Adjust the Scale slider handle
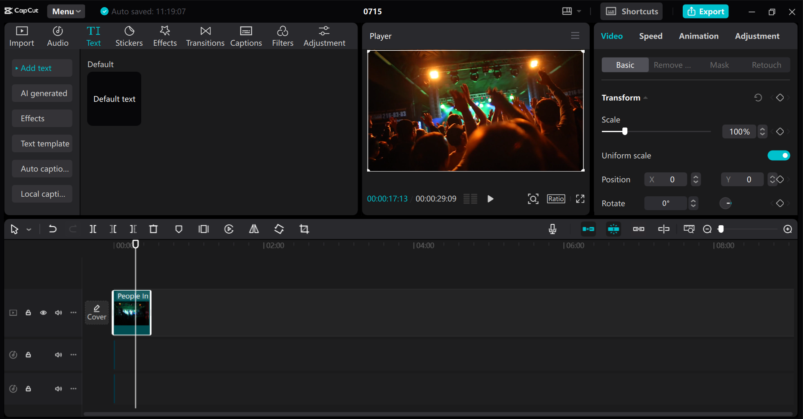Screen dimensions: 803x419 click(x=625, y=131)
